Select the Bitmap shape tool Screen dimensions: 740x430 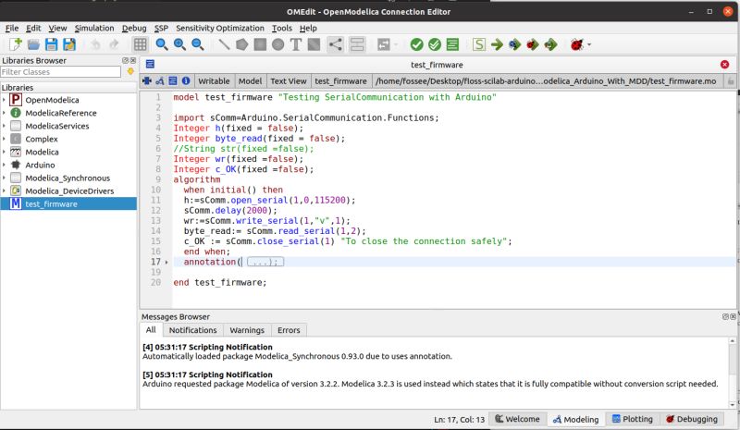click(314, 44)
